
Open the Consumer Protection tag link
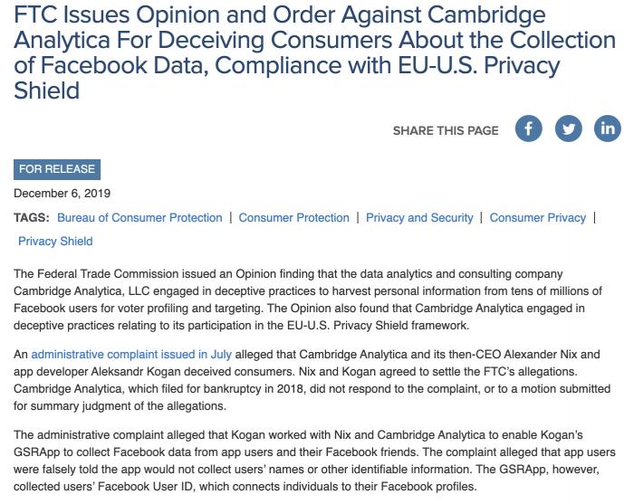click(293, 218)
